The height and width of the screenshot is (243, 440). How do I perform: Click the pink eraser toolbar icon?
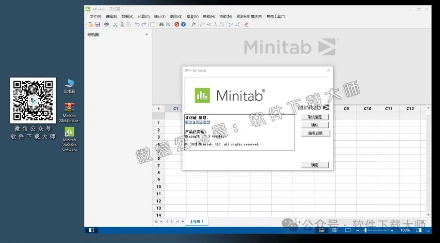(x=246, y=25)
